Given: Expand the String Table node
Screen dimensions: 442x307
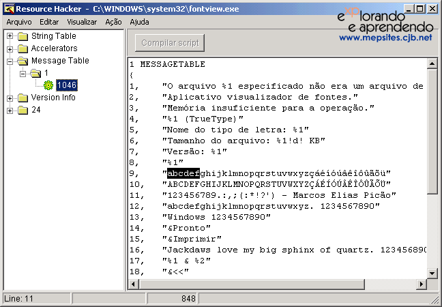Looking at the screenshot, I should tap(10, 36).
